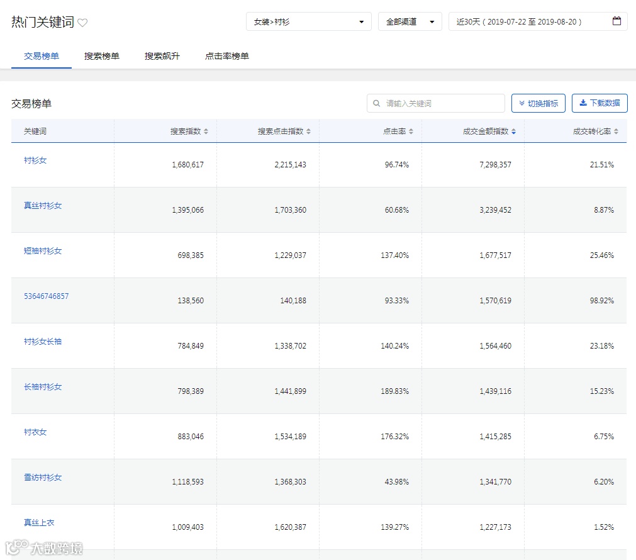The width and height of the screenshot is (636, 560).
Task: Click the 下载数据 button
Action: point(600,103)
